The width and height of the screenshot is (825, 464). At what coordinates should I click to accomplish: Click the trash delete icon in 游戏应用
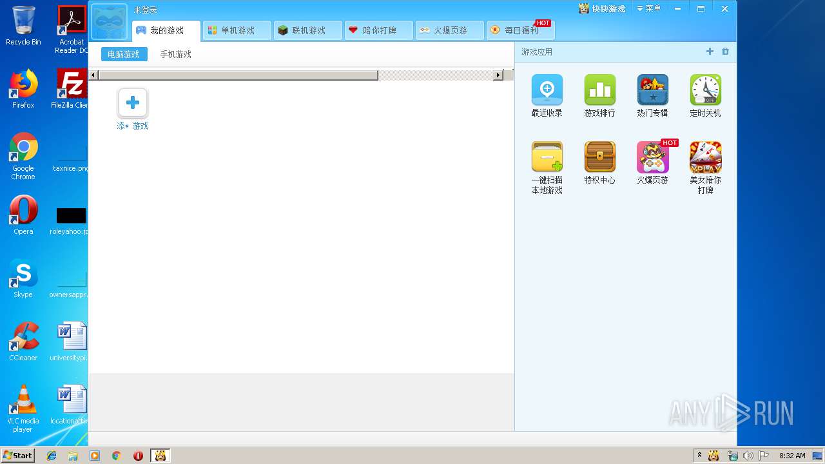[x=725, y=52]
